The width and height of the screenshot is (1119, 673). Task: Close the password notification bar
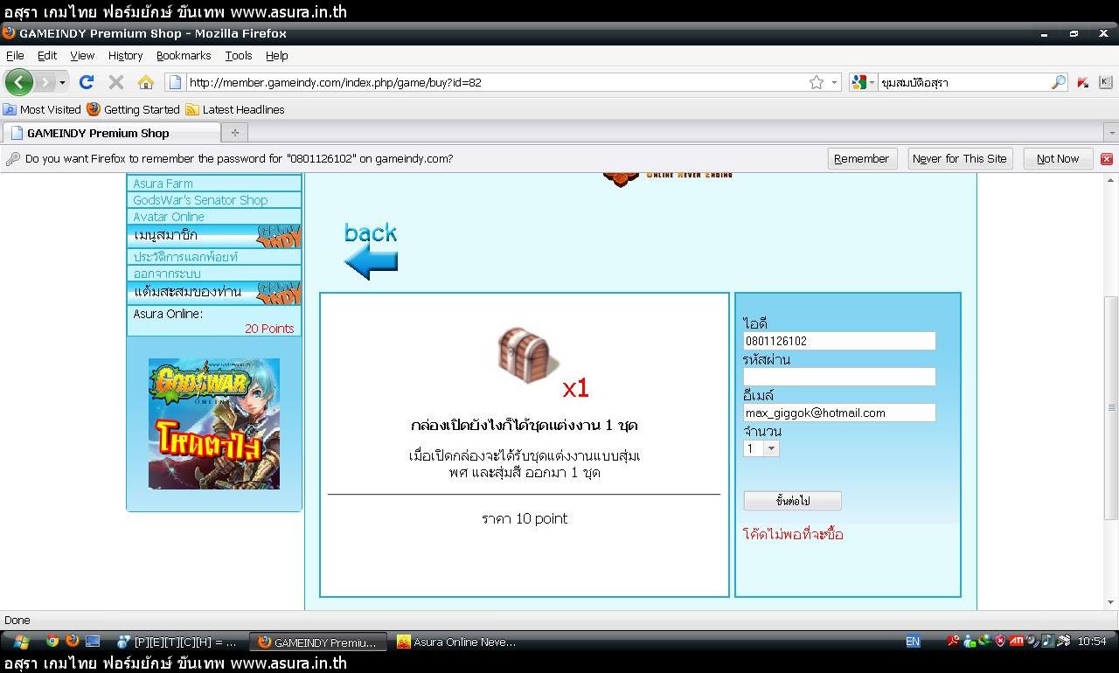point(1106,159)
